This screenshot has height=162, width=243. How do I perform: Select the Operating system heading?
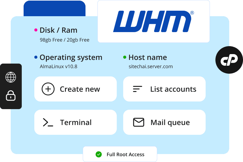coord(71,57)
